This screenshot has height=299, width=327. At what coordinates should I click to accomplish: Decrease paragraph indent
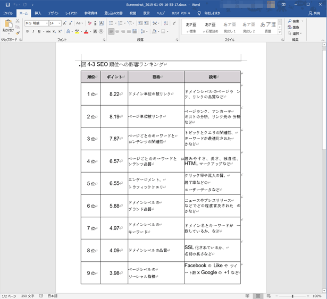click(140, 23)
